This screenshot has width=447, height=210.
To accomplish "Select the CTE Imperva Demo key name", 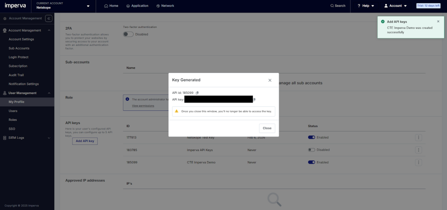I will point(201,162).
